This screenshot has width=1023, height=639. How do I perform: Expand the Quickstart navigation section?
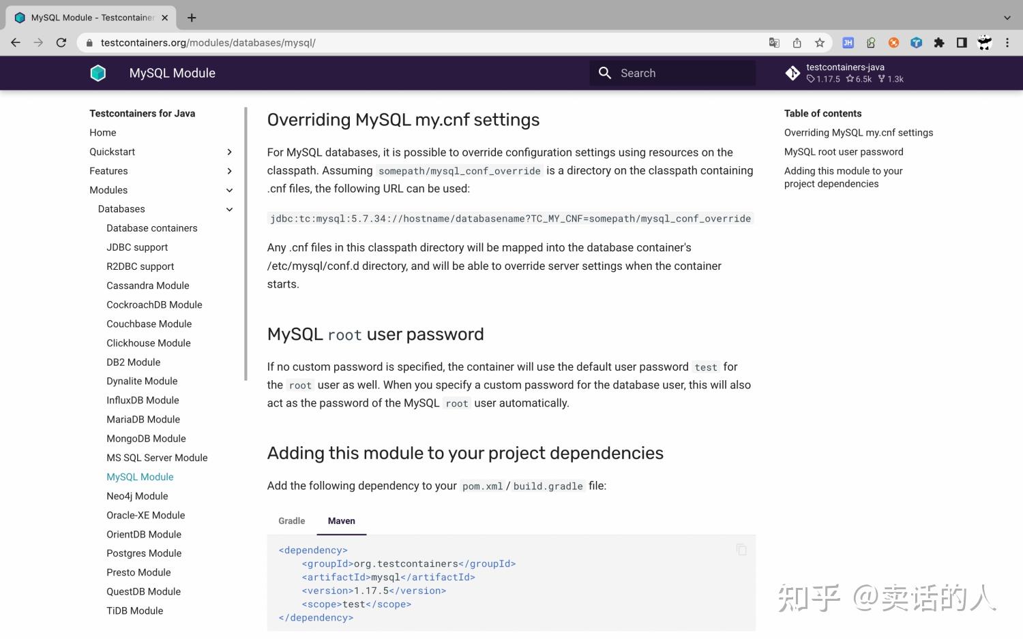pyautogui.click(x=229, y=152)
